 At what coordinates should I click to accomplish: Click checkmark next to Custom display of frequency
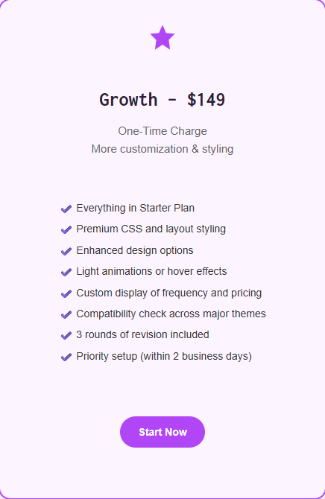[66, 293]
